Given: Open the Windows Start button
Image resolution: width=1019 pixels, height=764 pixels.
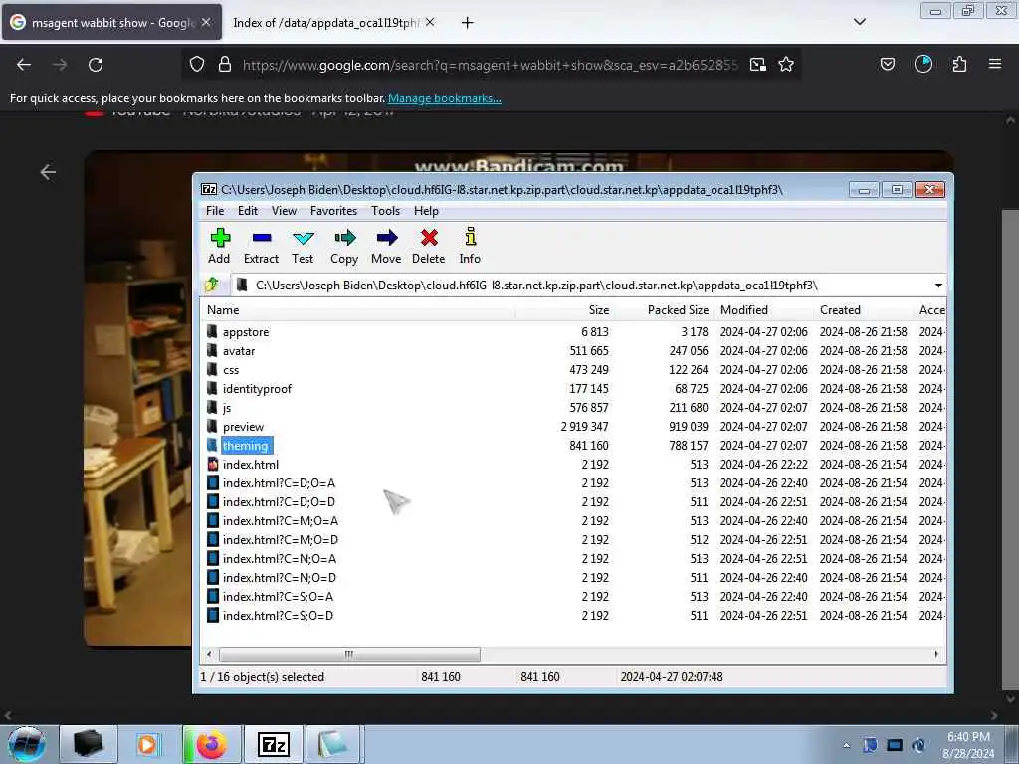Looking at the screenshot, I should (x=27, y=744).
